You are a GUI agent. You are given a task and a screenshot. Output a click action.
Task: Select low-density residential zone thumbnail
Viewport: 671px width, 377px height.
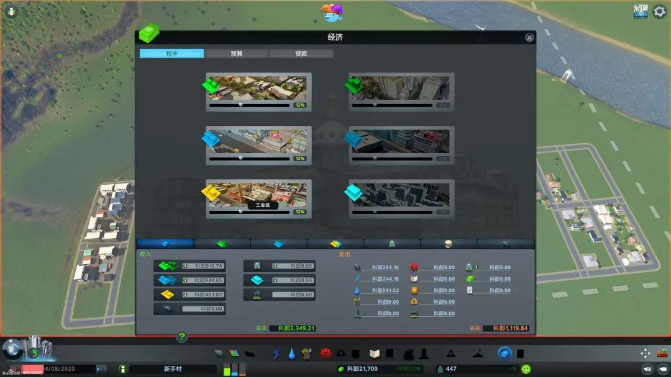(x=258, y=88)
